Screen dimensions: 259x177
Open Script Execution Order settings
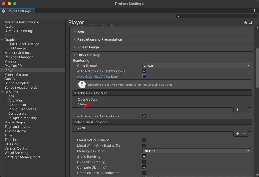[22, 88]
